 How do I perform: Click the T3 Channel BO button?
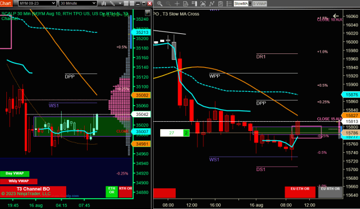(33, 191)
